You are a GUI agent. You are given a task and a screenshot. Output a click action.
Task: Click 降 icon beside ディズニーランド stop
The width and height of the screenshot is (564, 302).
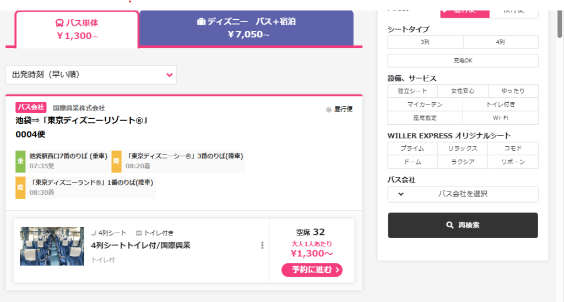point(20,188)
